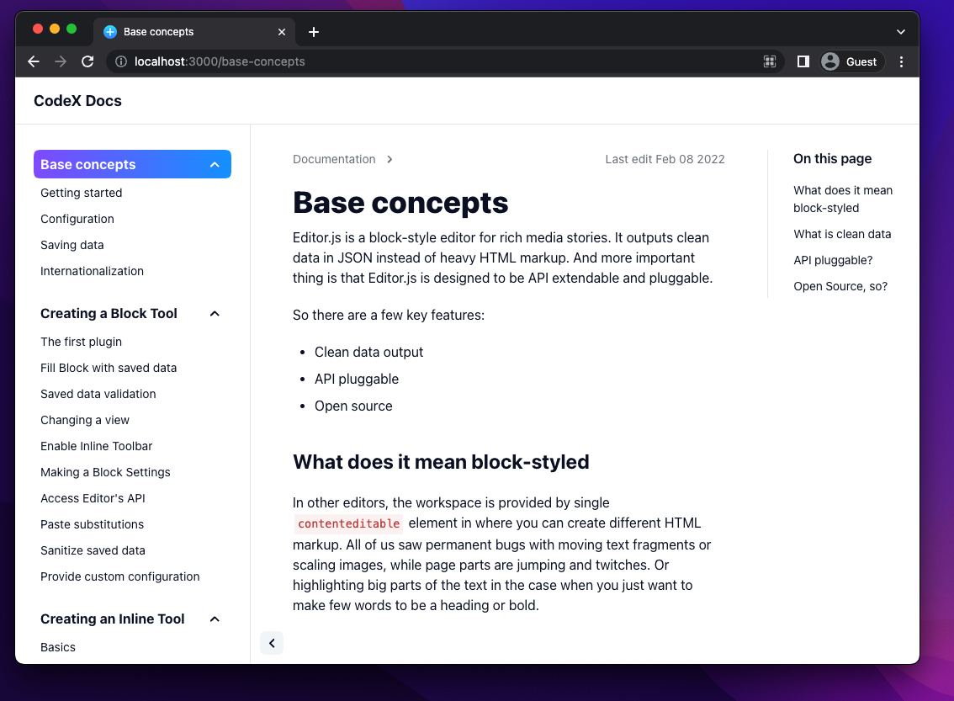Open a new browser tab

tap(313, 32)
